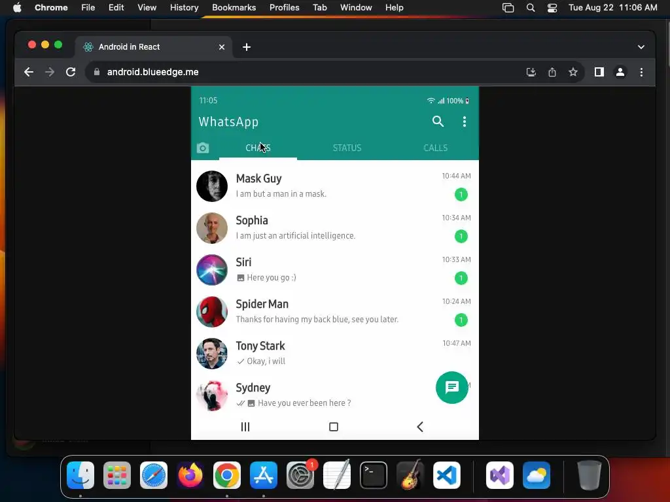This screenshot has width=670, height=502.
Task: Click Mask Guy profile picture
Action: (212, 186)
